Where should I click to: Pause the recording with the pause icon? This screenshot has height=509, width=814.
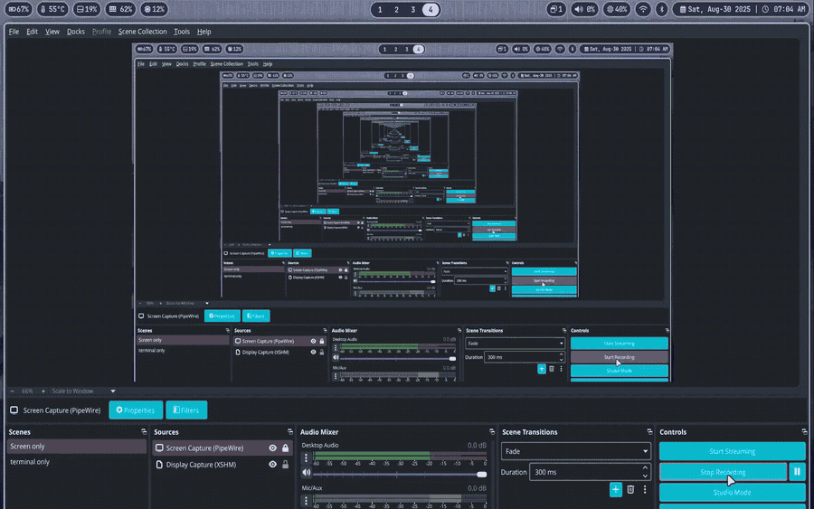797,472
